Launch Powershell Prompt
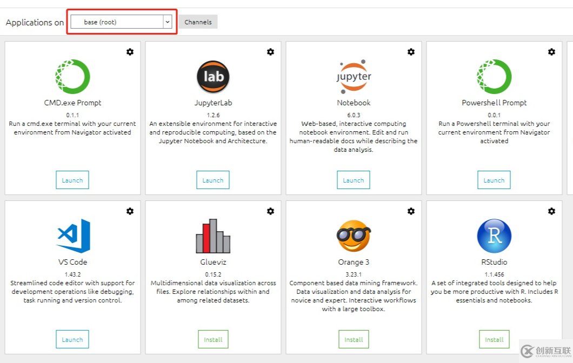The width and height of the screenshot is (573, 363). click(494, 180)
